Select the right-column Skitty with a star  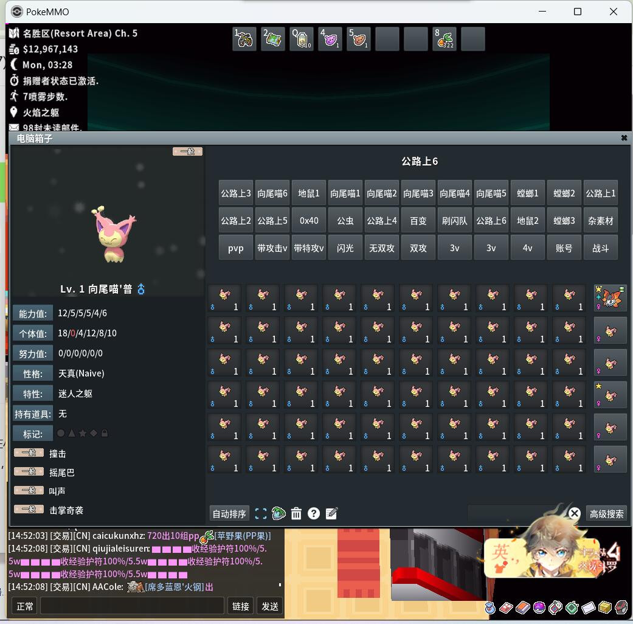click(610, 395)
